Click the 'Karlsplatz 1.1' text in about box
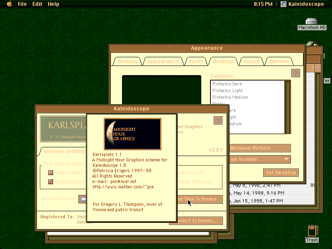This screenshot has height=249, width=332. [x=107, y=154]
